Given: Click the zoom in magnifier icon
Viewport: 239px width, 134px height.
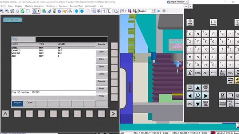Looking at the screenshot, I should [2, 11].
